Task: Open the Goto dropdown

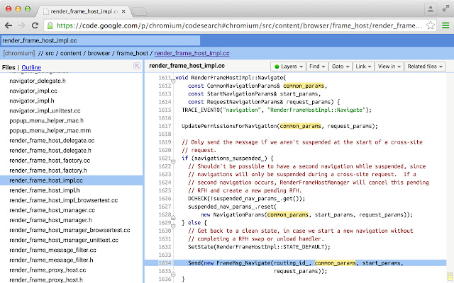Action: point(340,67)
